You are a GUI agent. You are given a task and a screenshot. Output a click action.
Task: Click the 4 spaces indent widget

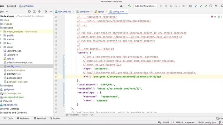[x=190, y=122]
